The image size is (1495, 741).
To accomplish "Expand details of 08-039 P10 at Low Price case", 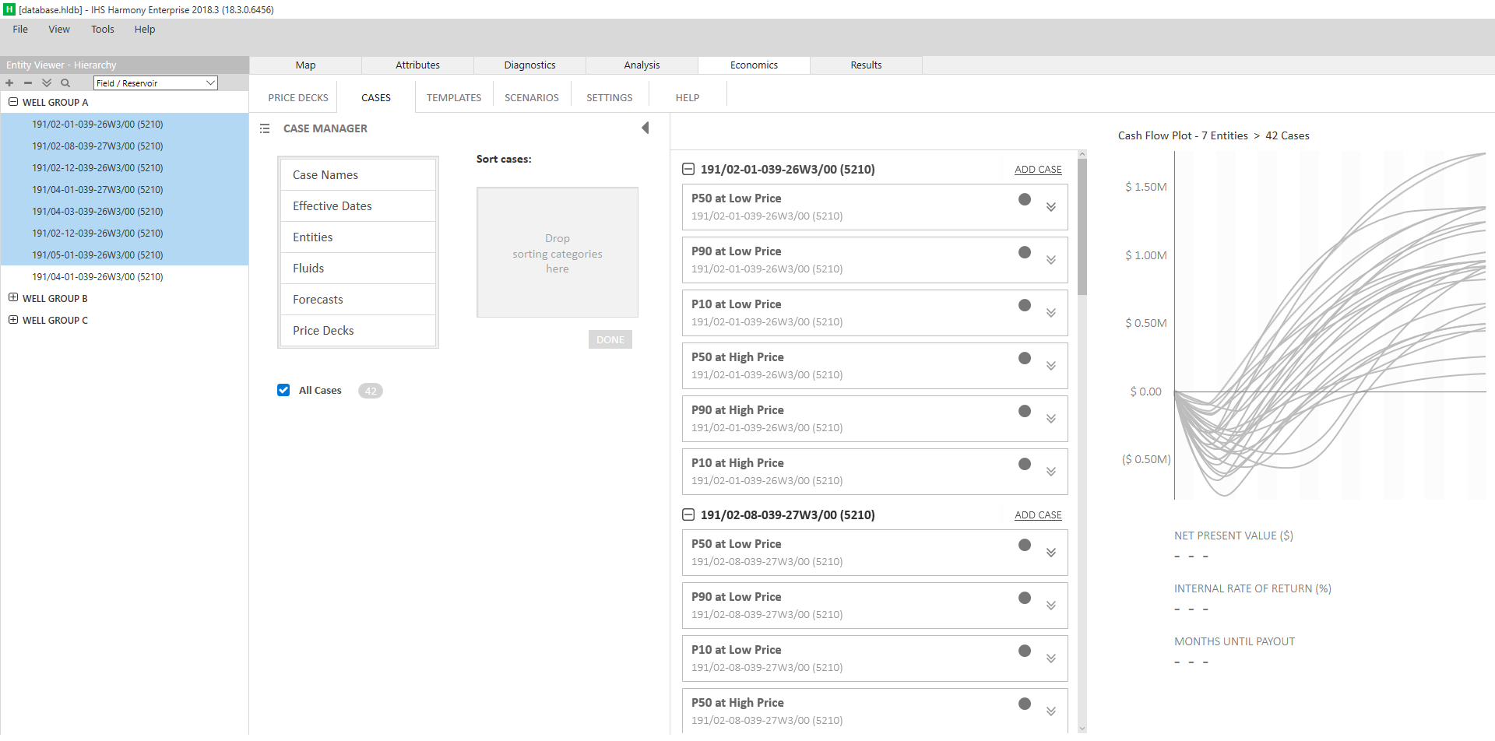I will click(1051, 658).
